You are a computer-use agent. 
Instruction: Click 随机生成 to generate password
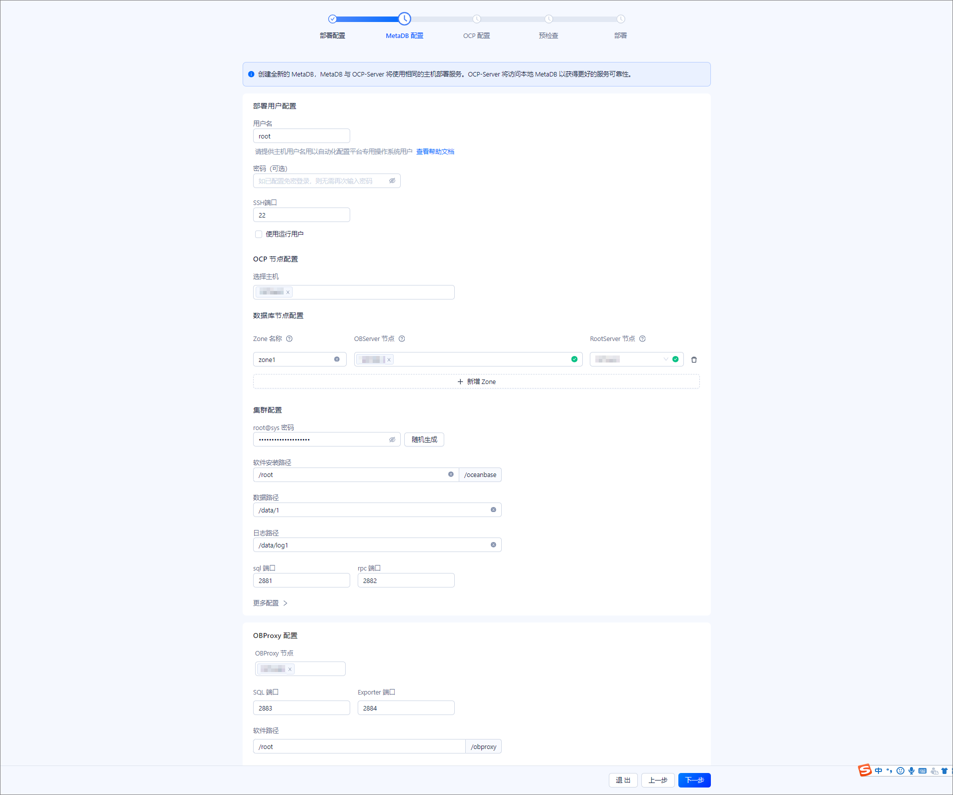pyautogui.click(x=424, y=439)
